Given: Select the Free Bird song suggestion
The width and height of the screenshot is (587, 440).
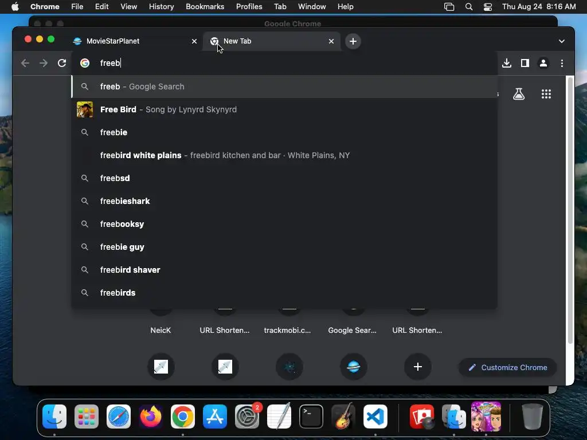Looking at the screenshot, I should coord(284,109).
